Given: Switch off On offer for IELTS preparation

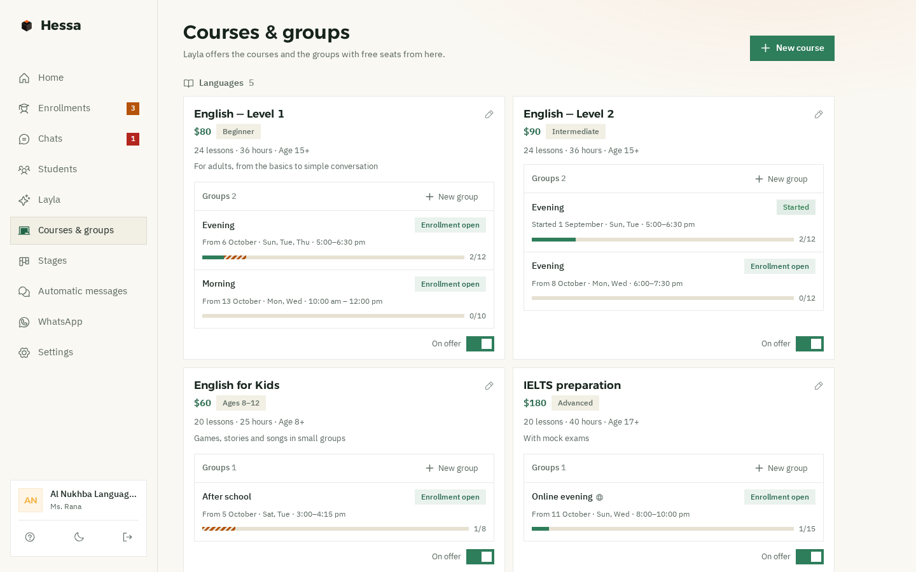Looking at the screenshot, I should pyautogui.click(x=810, y=557).
